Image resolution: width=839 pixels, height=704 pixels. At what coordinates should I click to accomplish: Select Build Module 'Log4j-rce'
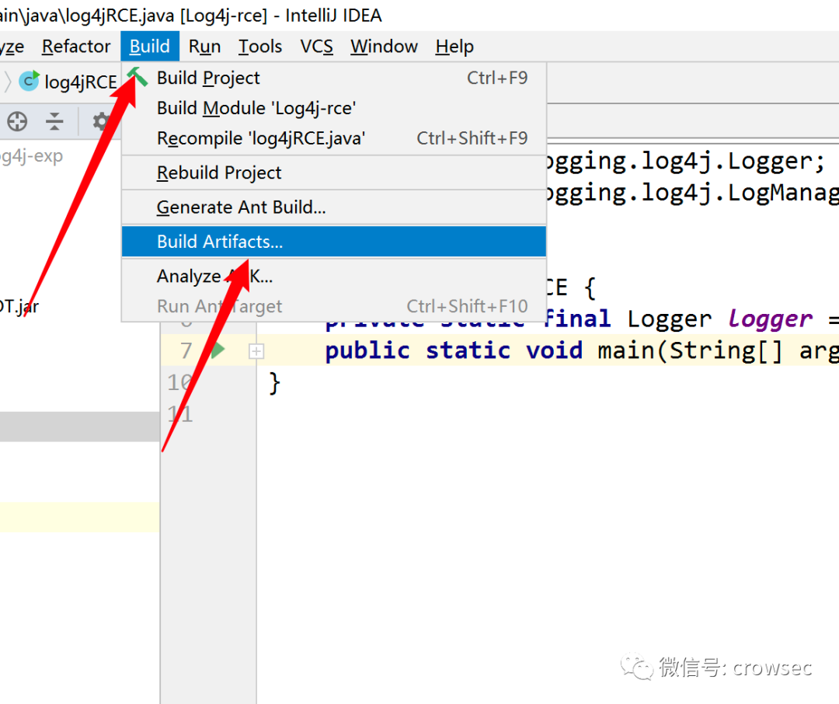[334, 108]
